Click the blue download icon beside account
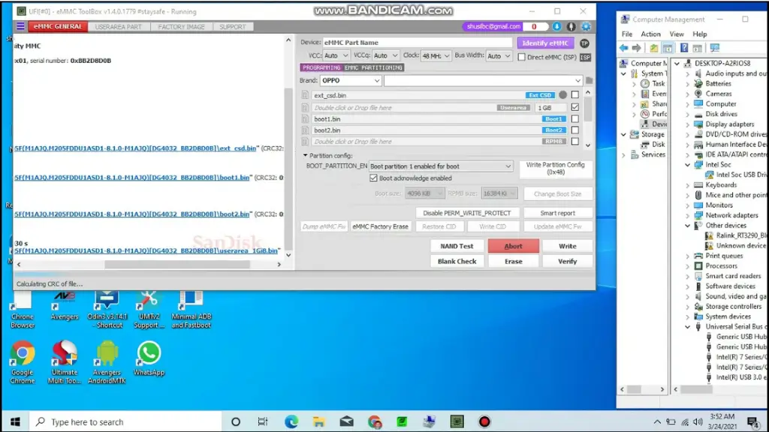 point(556,26)
